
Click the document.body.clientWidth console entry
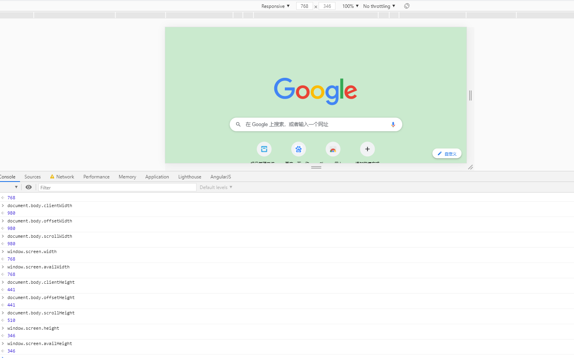(x=40, y=206)
